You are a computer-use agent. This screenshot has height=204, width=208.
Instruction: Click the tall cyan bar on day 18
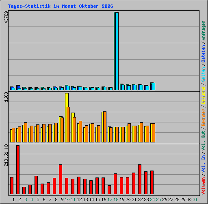117,51
